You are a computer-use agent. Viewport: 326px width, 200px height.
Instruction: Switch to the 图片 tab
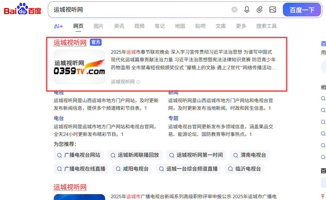98,26
